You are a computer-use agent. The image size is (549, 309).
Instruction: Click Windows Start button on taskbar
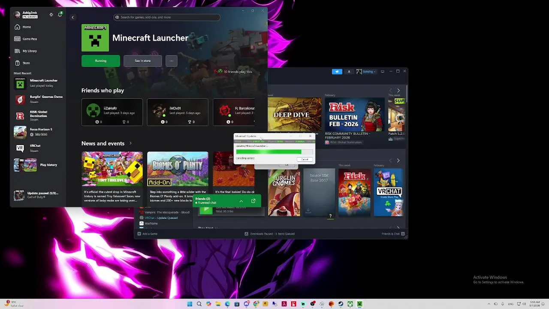coord(190,304)
